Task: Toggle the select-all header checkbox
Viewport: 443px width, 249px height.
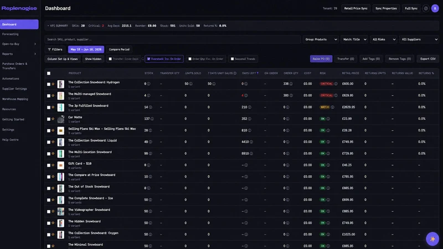Action: pyautogui.click(x=49, y=74)
